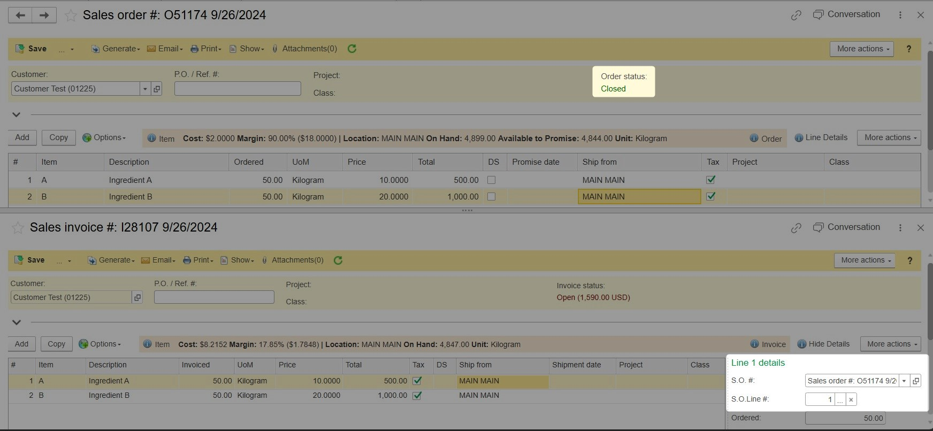Expand the collapsed header section of Sales invoice
933x431 pixels.
16,322
